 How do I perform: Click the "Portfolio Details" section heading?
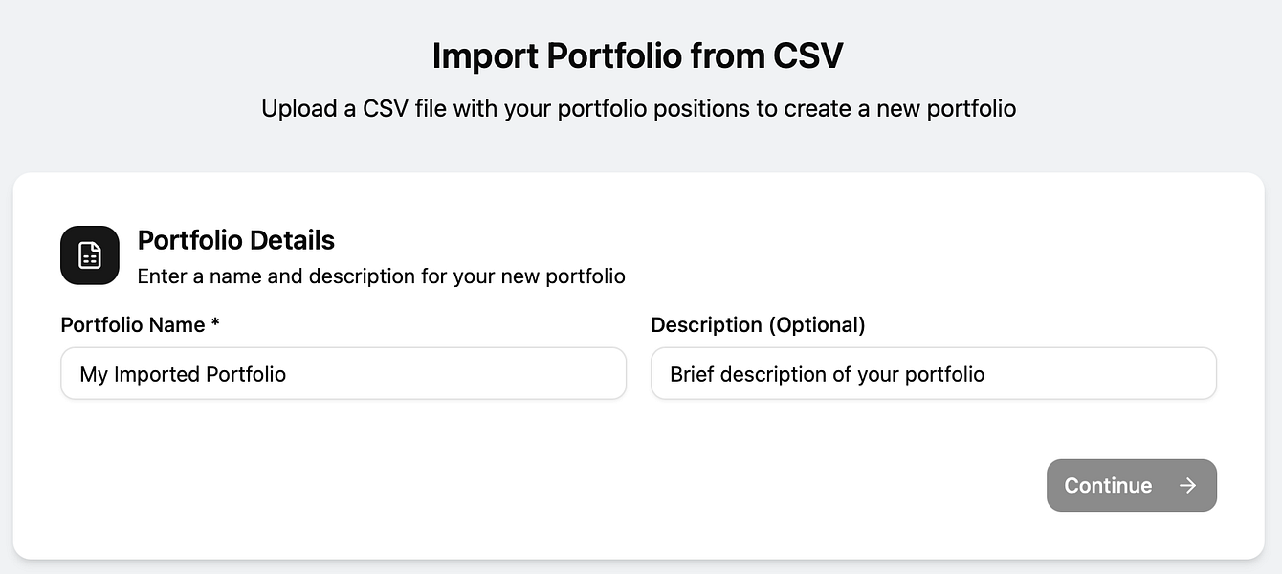236,240
